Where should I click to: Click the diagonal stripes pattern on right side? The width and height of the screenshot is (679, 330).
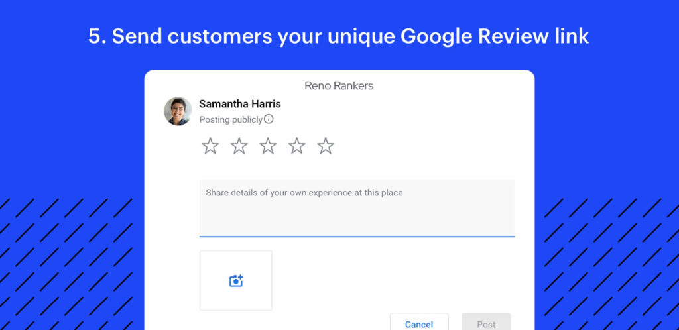[x=611, y=264]
